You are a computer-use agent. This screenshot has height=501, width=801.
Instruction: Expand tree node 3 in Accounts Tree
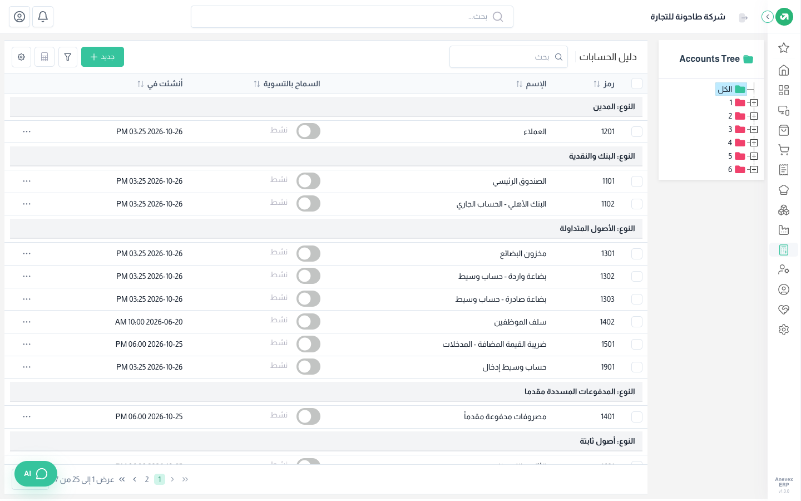click(x=754, y=130)
